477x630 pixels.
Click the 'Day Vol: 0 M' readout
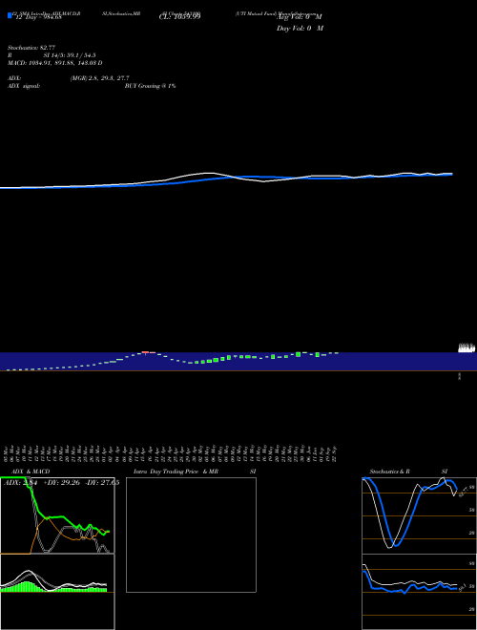(300, 29)
